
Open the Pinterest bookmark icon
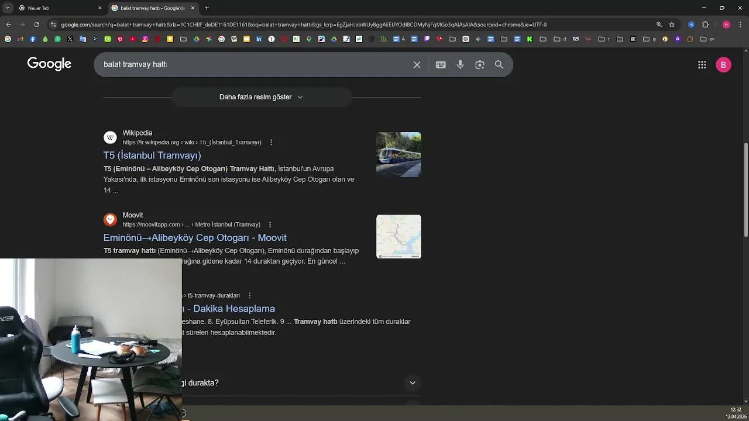pyautogui.click(x=120, y=39)
